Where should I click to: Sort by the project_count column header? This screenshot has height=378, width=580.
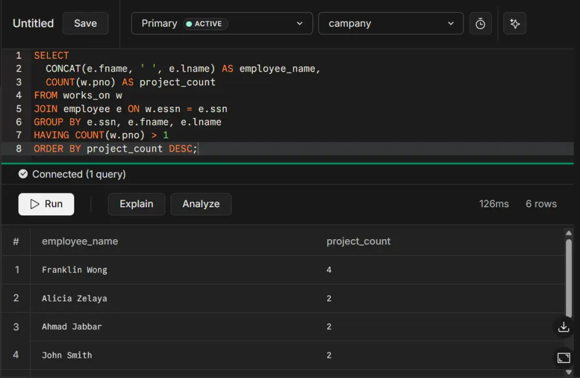pos(358,241)
